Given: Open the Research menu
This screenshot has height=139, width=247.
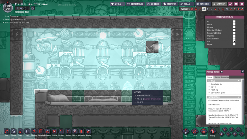Looking at the screenshot, I should (x=203, y=4).
